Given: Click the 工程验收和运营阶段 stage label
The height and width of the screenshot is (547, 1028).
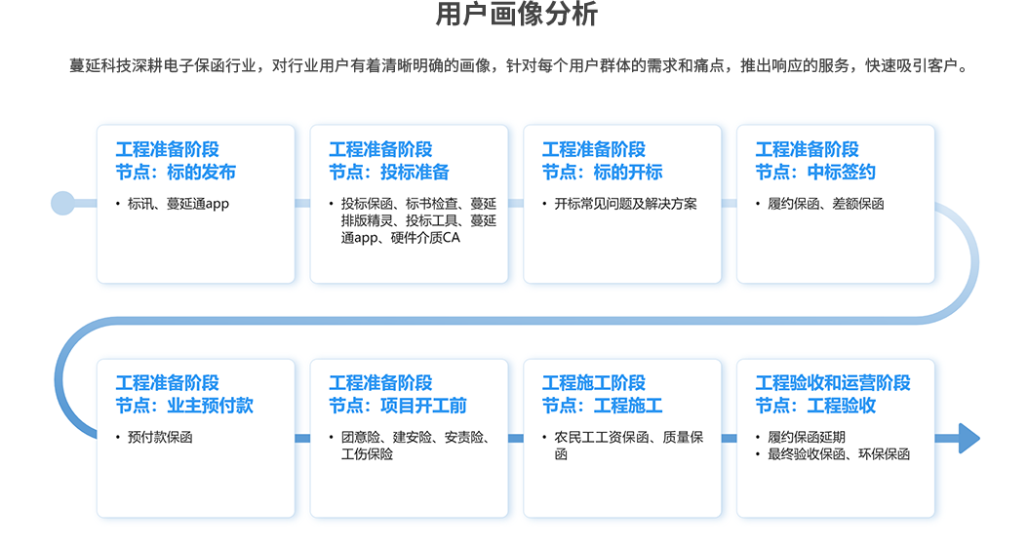Looking at the screenshot, I should point(833,382).
